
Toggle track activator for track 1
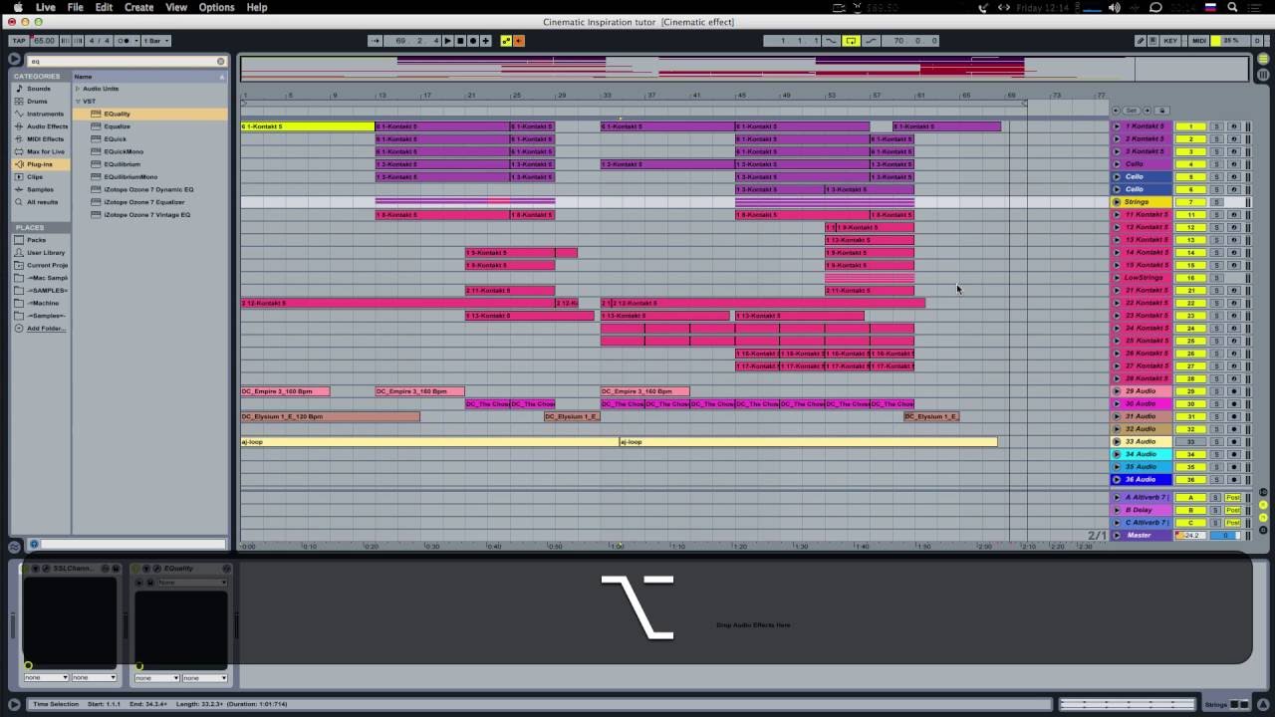[x=1190, y=126]
